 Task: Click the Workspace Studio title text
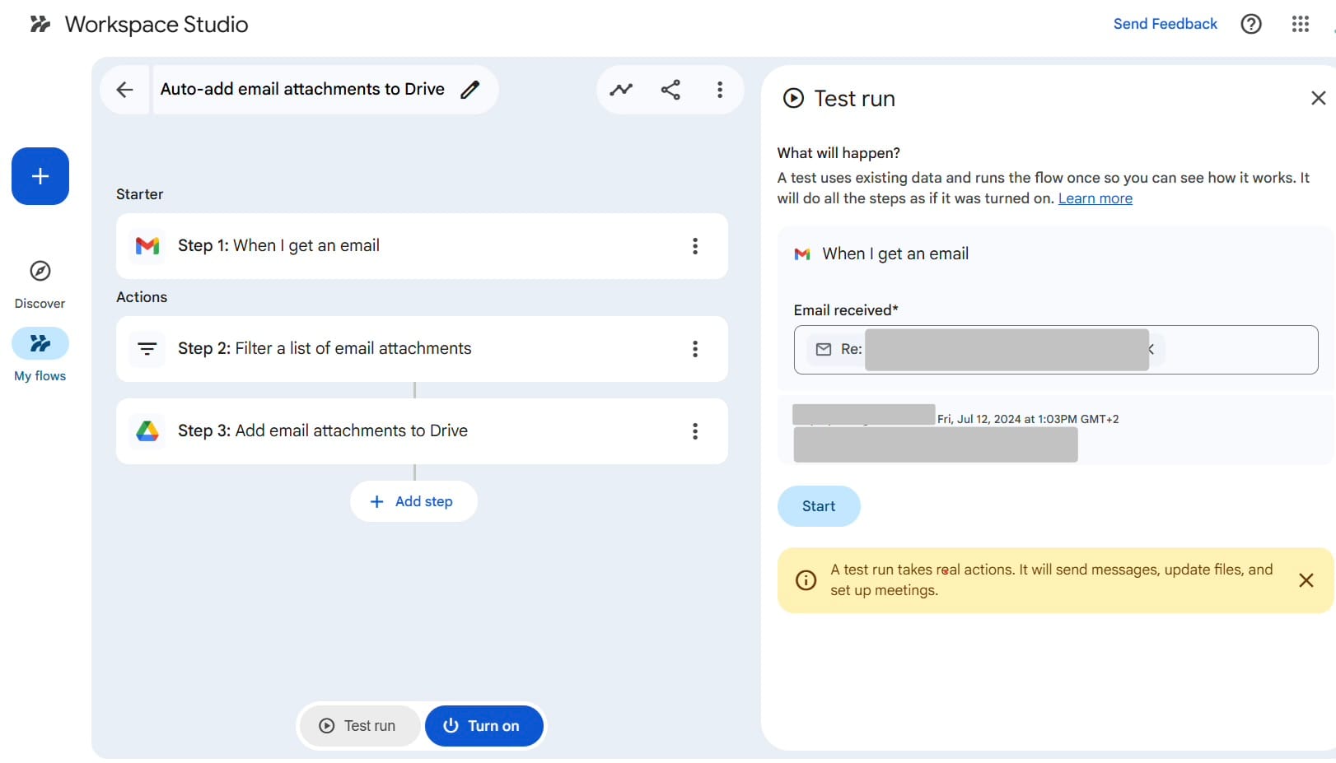[x=156, y=25]
